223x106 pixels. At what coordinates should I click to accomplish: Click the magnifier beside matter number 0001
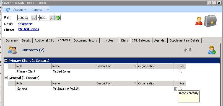52,18
